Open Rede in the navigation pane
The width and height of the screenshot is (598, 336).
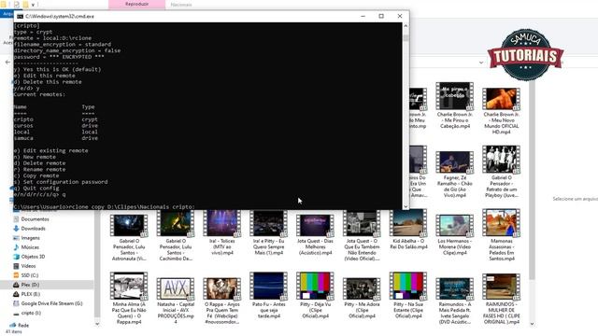point(23,326)
